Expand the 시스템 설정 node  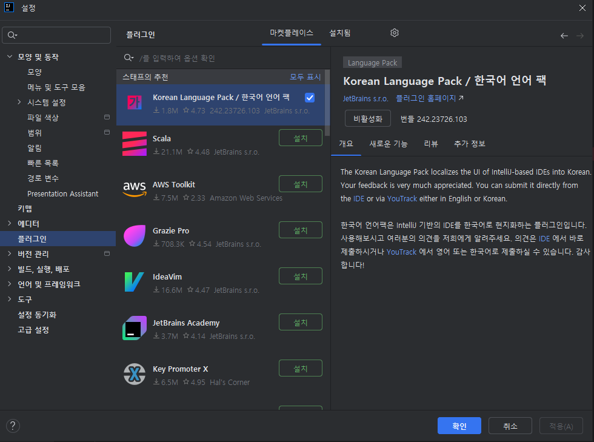(x=19, y=102)
